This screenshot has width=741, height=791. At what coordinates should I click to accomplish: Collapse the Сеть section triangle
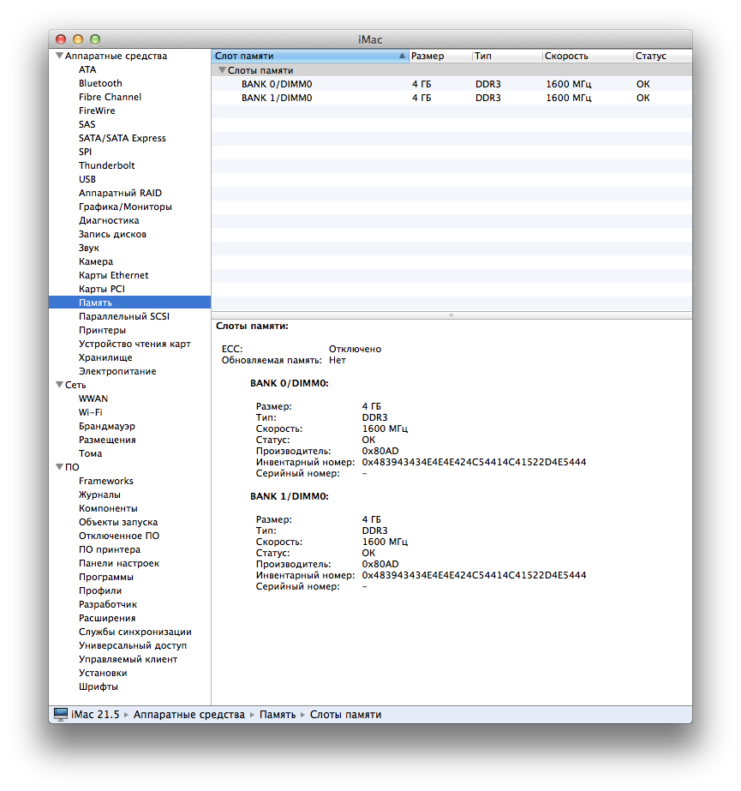click(x=59, y=385)
